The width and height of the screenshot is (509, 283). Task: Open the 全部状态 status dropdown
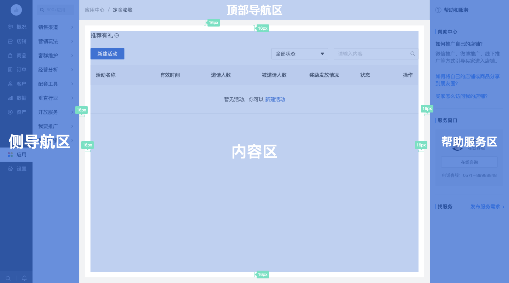point(299,53)
